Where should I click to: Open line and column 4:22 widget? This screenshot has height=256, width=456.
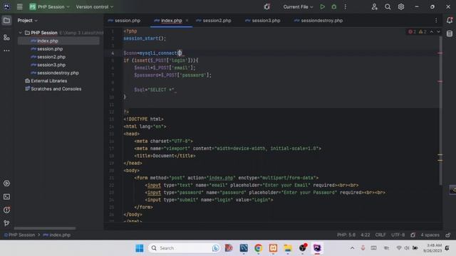[366, 235]
